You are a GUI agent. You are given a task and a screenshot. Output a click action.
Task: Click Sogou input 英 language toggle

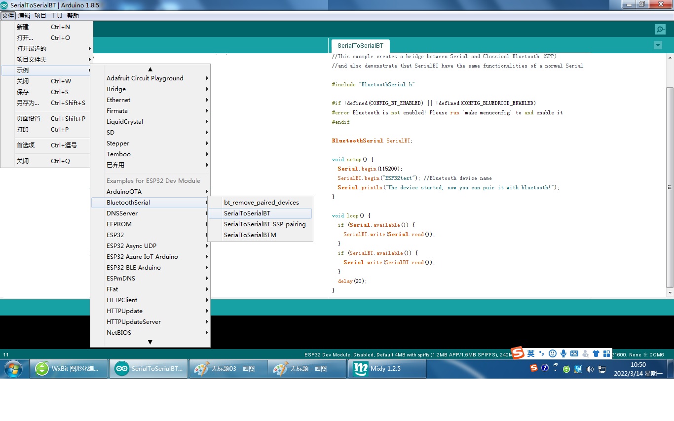pos(531,353)
